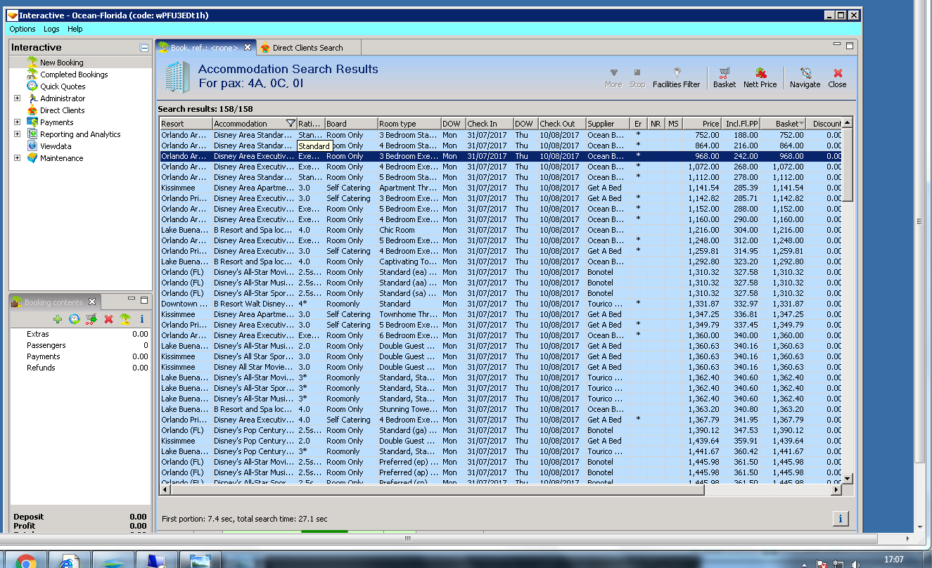Image resolution: width=932 pixels, height=568 pixels.
Task: Select Reporting and Analytics in the tree
Action: [80, 134]
